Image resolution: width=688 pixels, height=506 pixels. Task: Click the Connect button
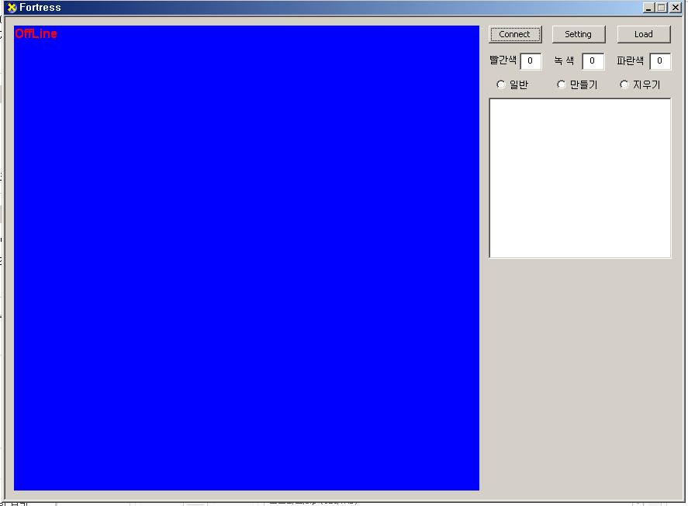(x=515, y=34)
